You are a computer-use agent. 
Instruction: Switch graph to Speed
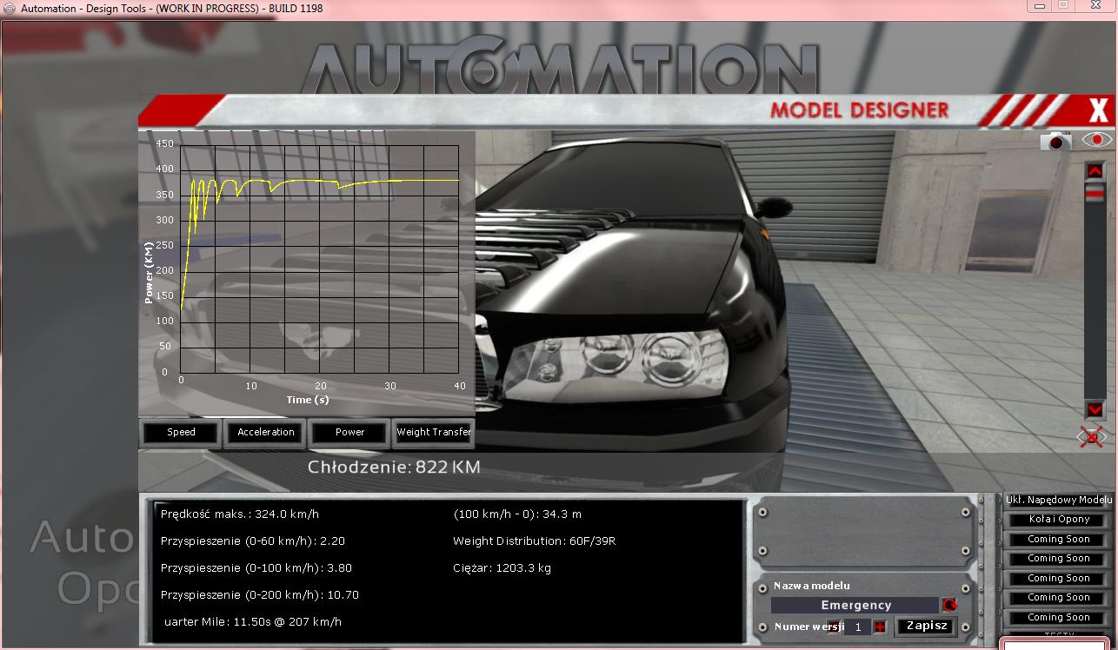pos(181,432)
